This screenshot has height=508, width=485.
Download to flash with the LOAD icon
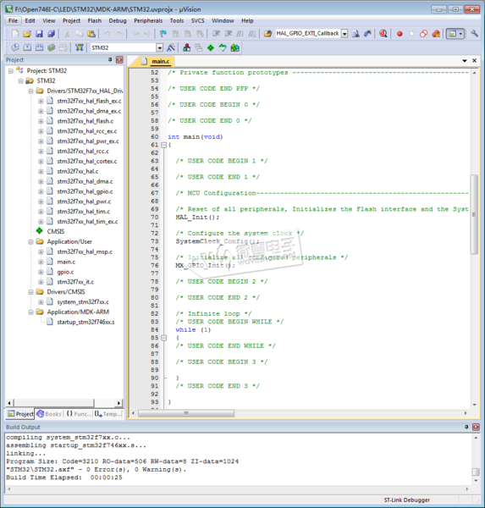point(80,48)
